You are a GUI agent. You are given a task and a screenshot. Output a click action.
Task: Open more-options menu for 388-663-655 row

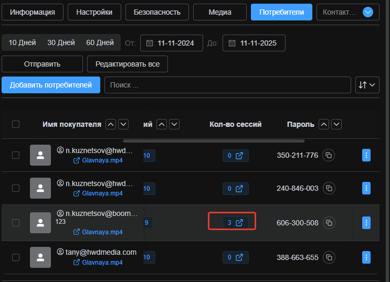pos(366,257)
